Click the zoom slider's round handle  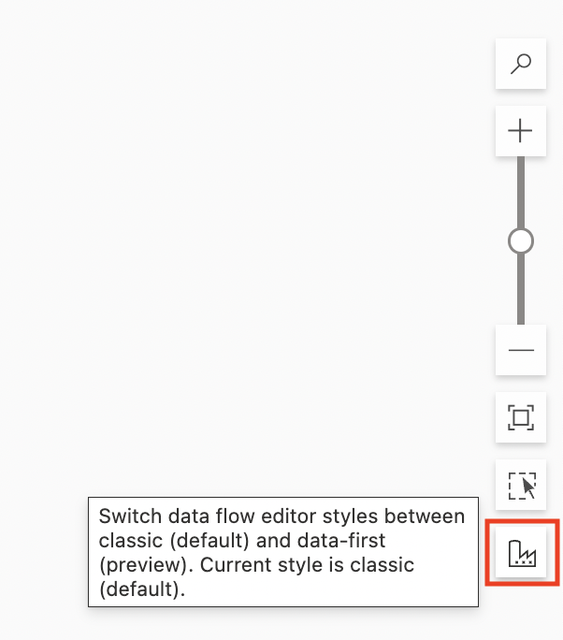pos(521,240)
